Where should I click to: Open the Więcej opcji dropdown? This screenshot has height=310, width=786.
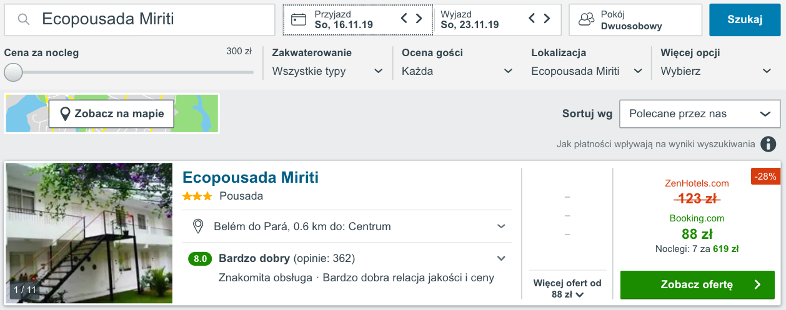pos(716,71)
